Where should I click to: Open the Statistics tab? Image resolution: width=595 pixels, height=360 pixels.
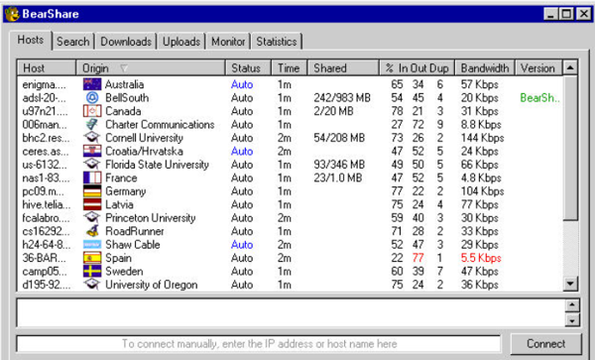pyautogui.click(x=277, y=42)
